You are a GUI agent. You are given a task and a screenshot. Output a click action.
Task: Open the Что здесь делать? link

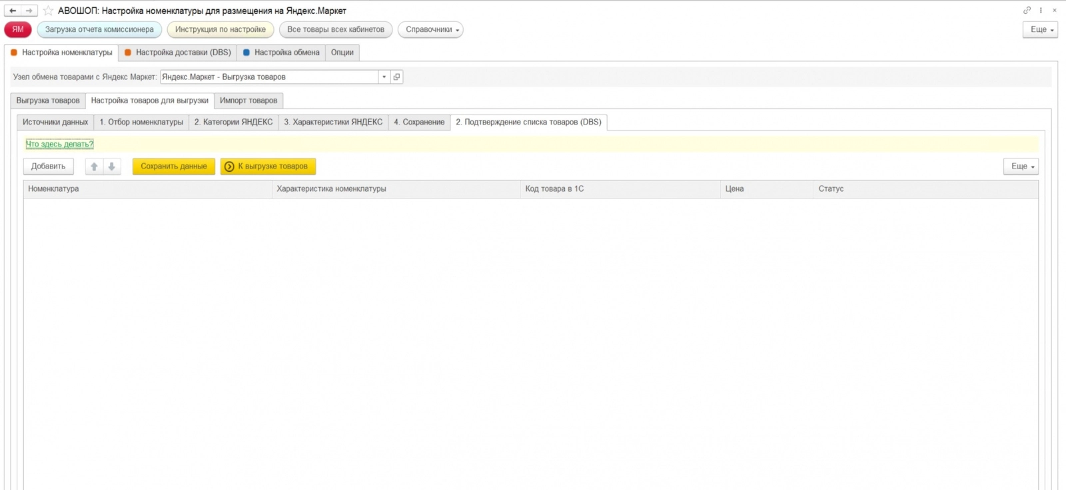point(60,144)
